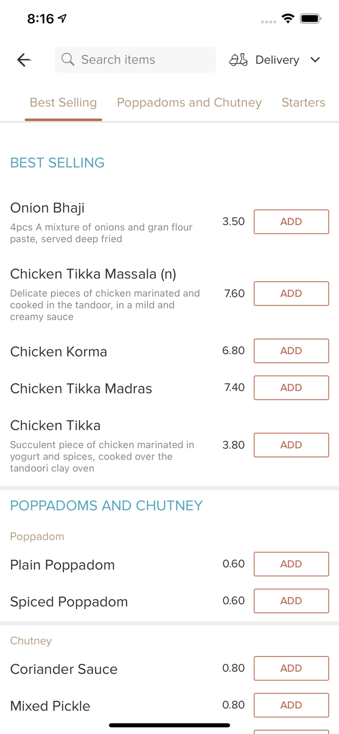Switch to the Poppadoms and Chutney tab
This screenshot has width=339, height=734.
pyautogui.click(x=189, y=102)
